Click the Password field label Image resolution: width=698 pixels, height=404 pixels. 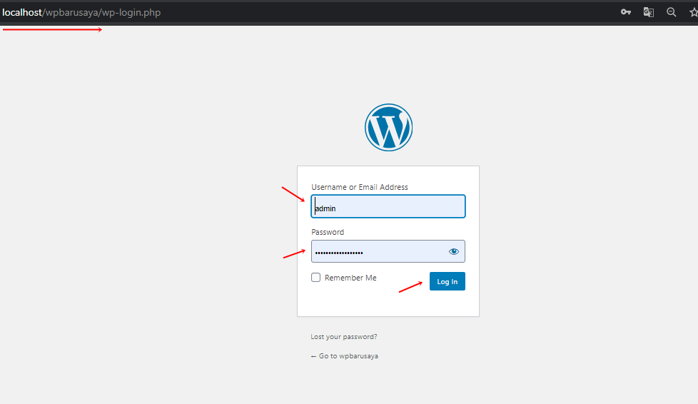coord(328,232)
